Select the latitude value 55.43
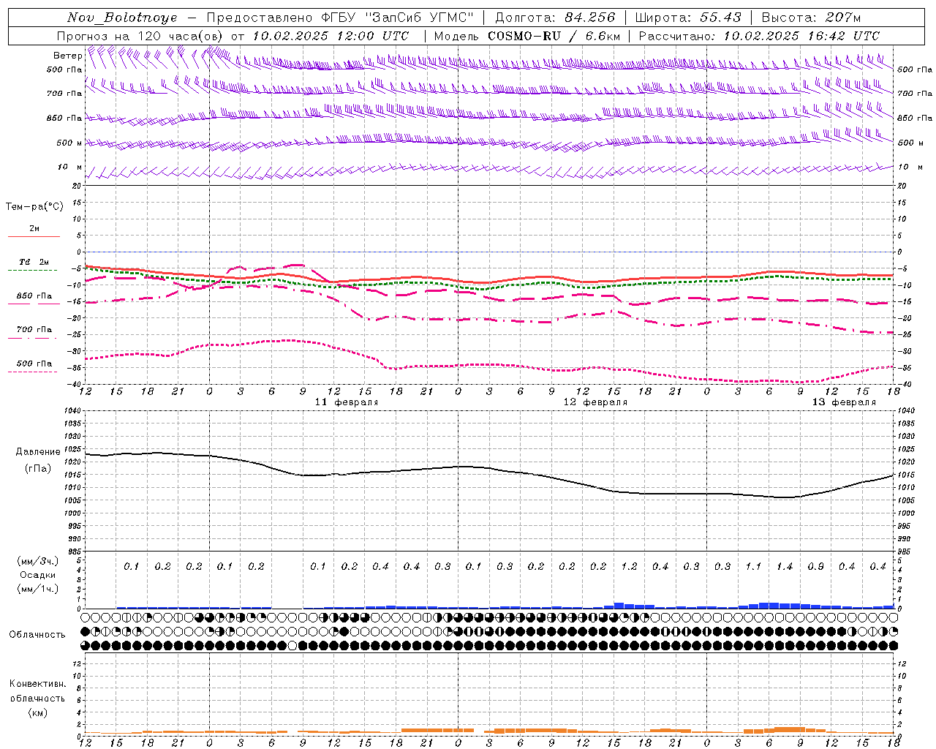The width and height of the screenshot is (936, 749). coord(720,18)
